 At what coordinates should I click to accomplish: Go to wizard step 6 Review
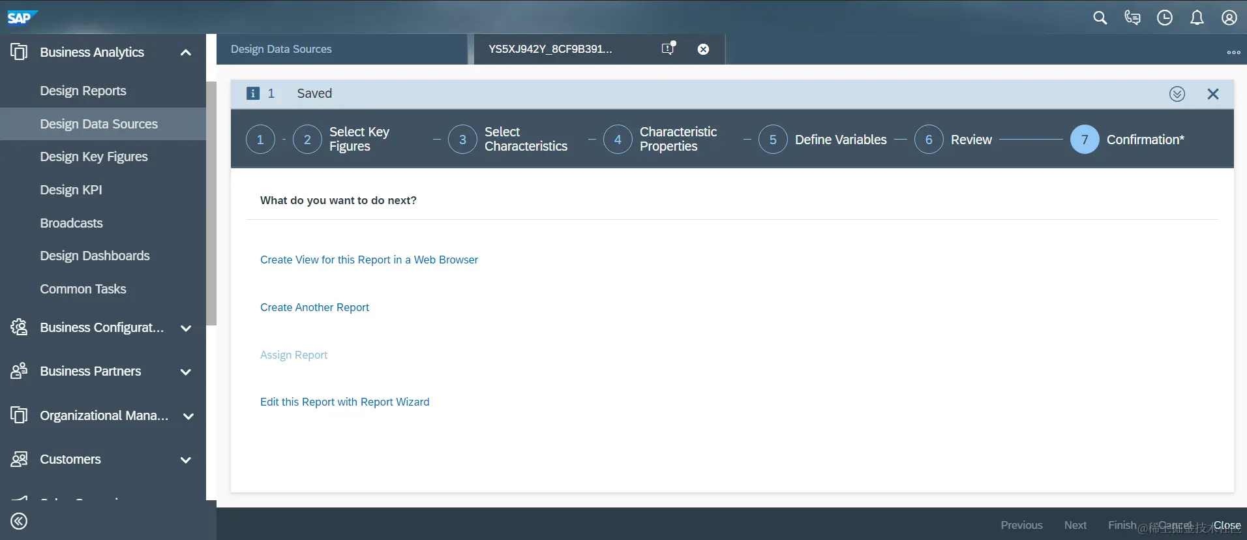[929, 140]
